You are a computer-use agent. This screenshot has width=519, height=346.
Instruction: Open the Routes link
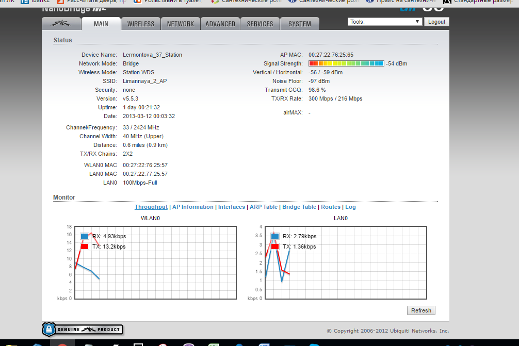click(331, 207)
